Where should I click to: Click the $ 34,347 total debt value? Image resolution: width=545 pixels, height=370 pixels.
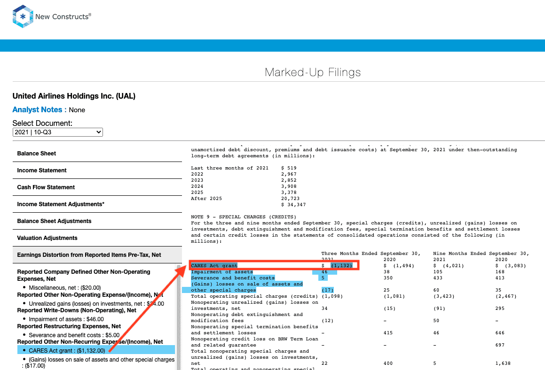pyautogui.click(x=293, y=205)
